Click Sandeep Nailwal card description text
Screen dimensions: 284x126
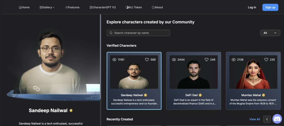[x=134, y=102]
